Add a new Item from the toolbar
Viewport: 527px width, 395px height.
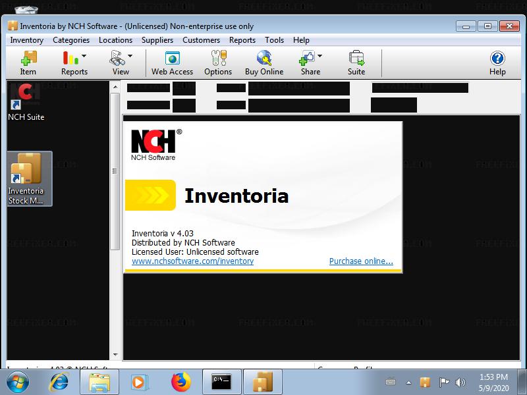tap(28, 63)
